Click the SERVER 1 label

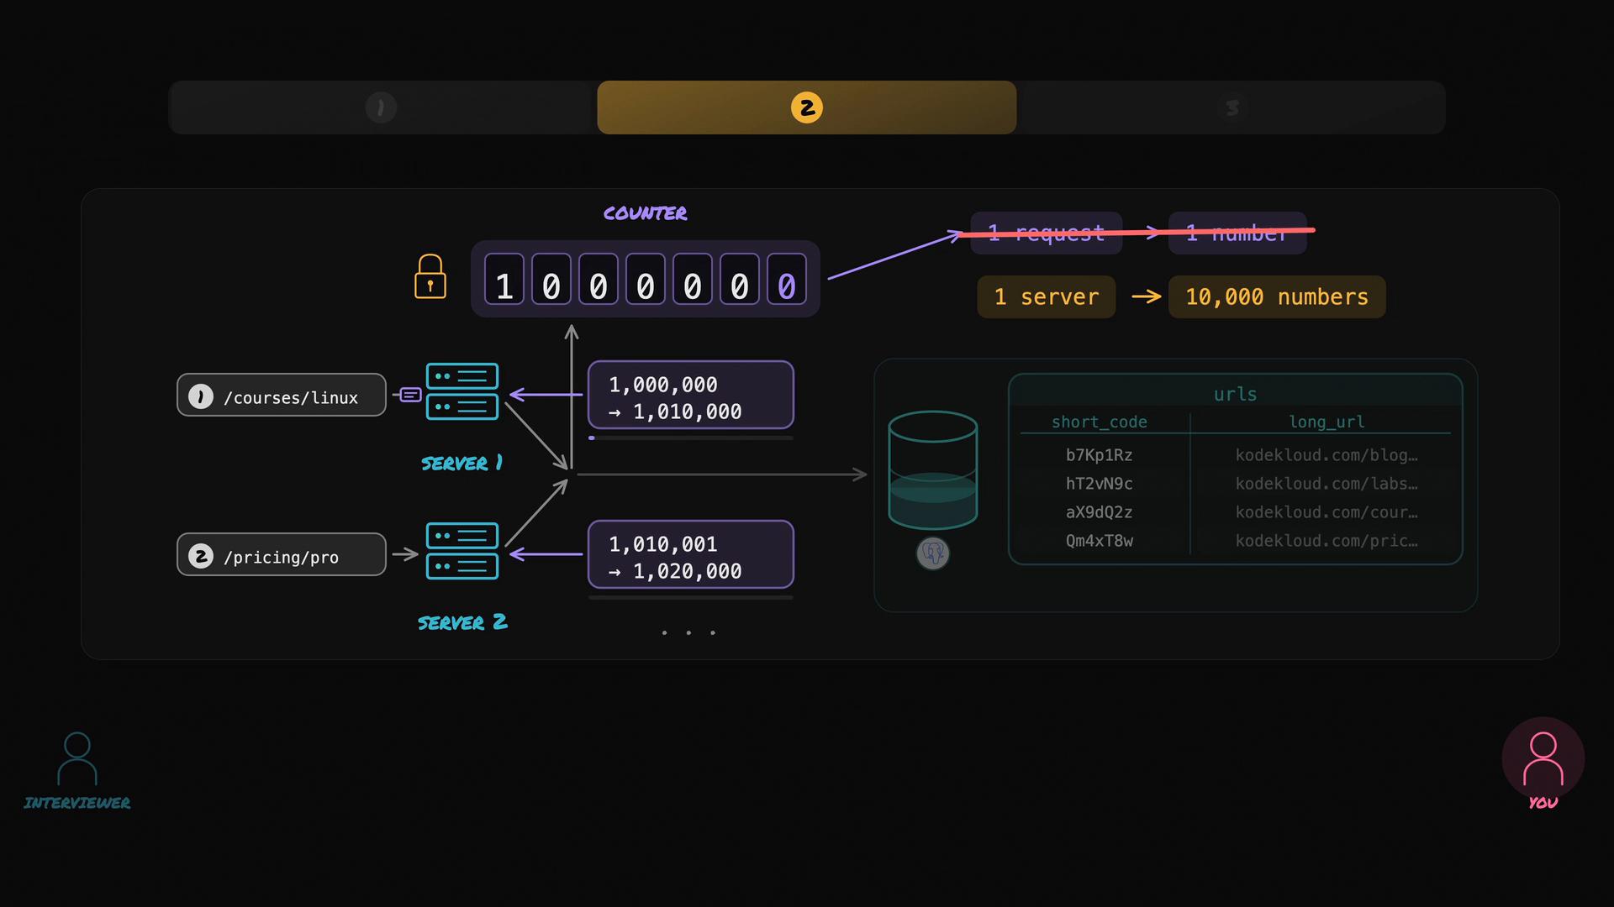click(x=462, y=463)
